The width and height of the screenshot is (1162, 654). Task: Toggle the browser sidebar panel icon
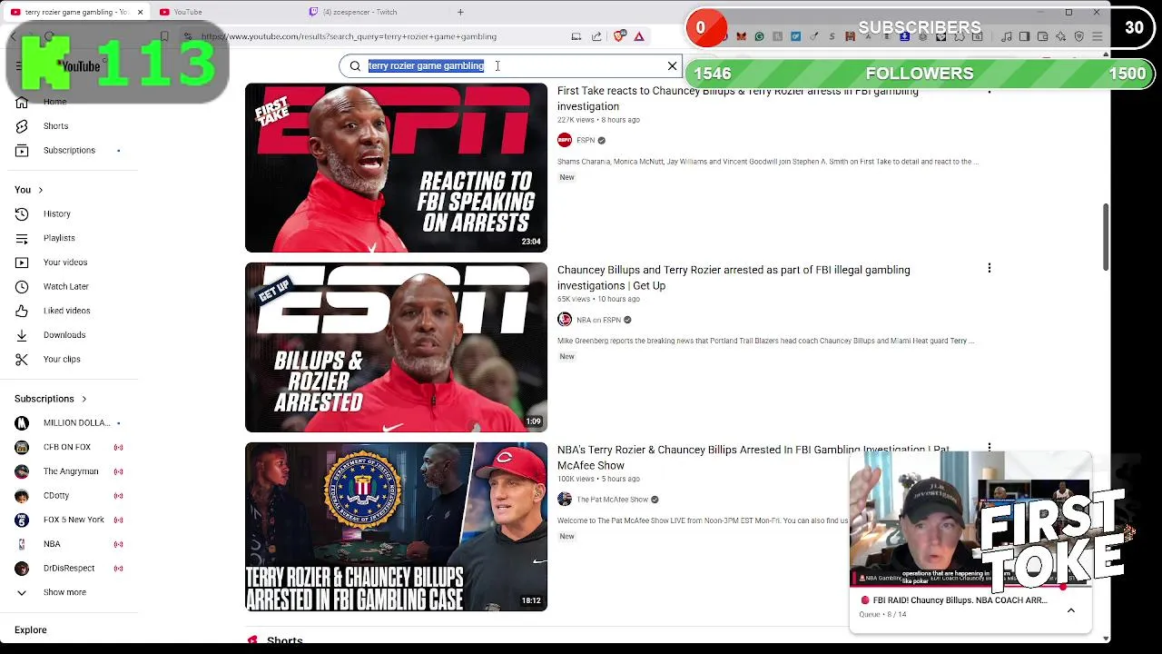pyautogui.click(x=1024, y=36)
